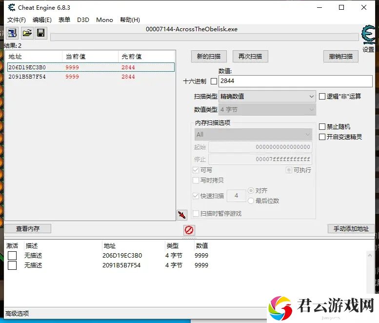
Task: Activate checkbox for address 206D19EC3B0 entry
Action: click(12, 256)
